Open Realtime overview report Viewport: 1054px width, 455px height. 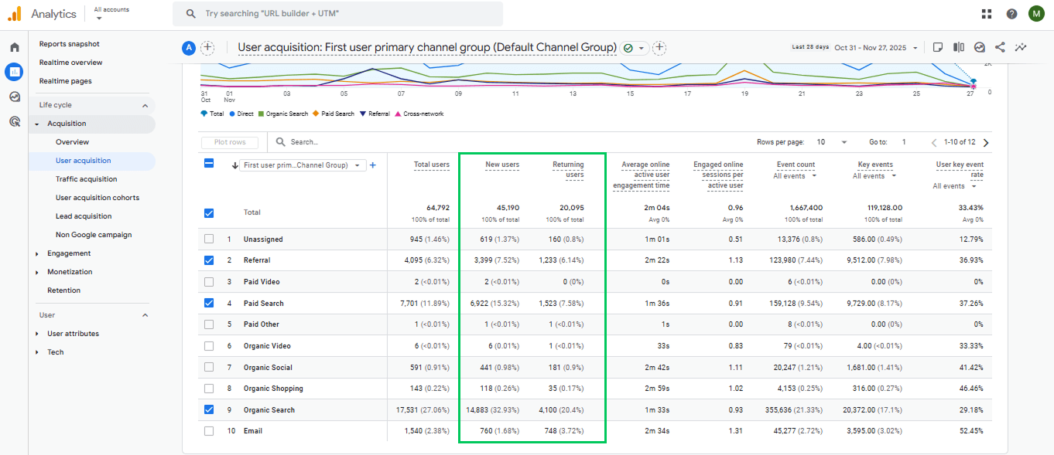(x=70, y=63)
